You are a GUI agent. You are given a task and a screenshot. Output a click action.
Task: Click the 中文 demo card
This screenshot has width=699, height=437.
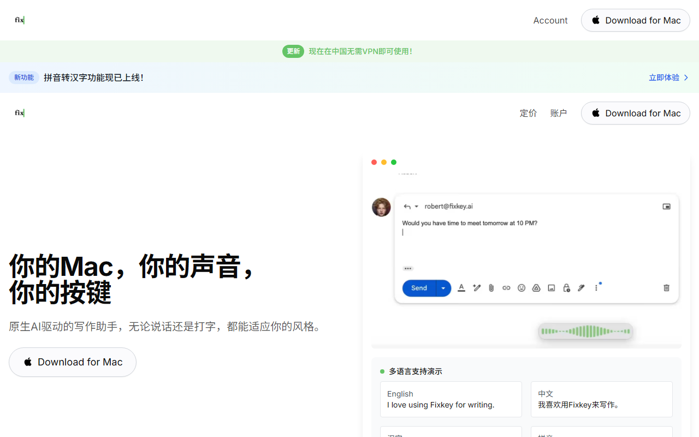602,399
